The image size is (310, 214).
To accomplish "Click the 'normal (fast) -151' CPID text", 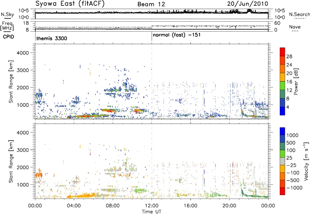I will coord(177,35).
